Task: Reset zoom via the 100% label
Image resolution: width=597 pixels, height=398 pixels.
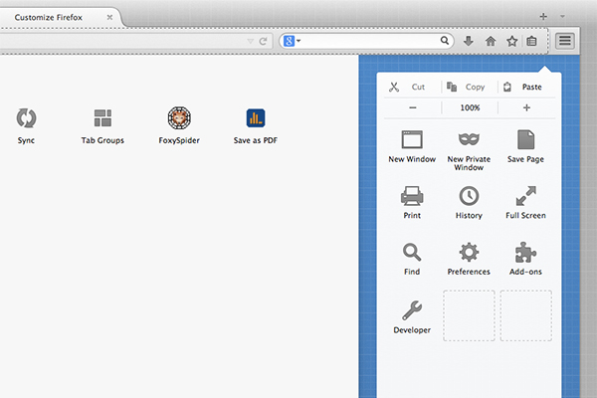Action: 470,108
